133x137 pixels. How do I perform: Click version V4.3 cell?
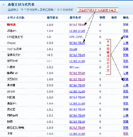50,55
